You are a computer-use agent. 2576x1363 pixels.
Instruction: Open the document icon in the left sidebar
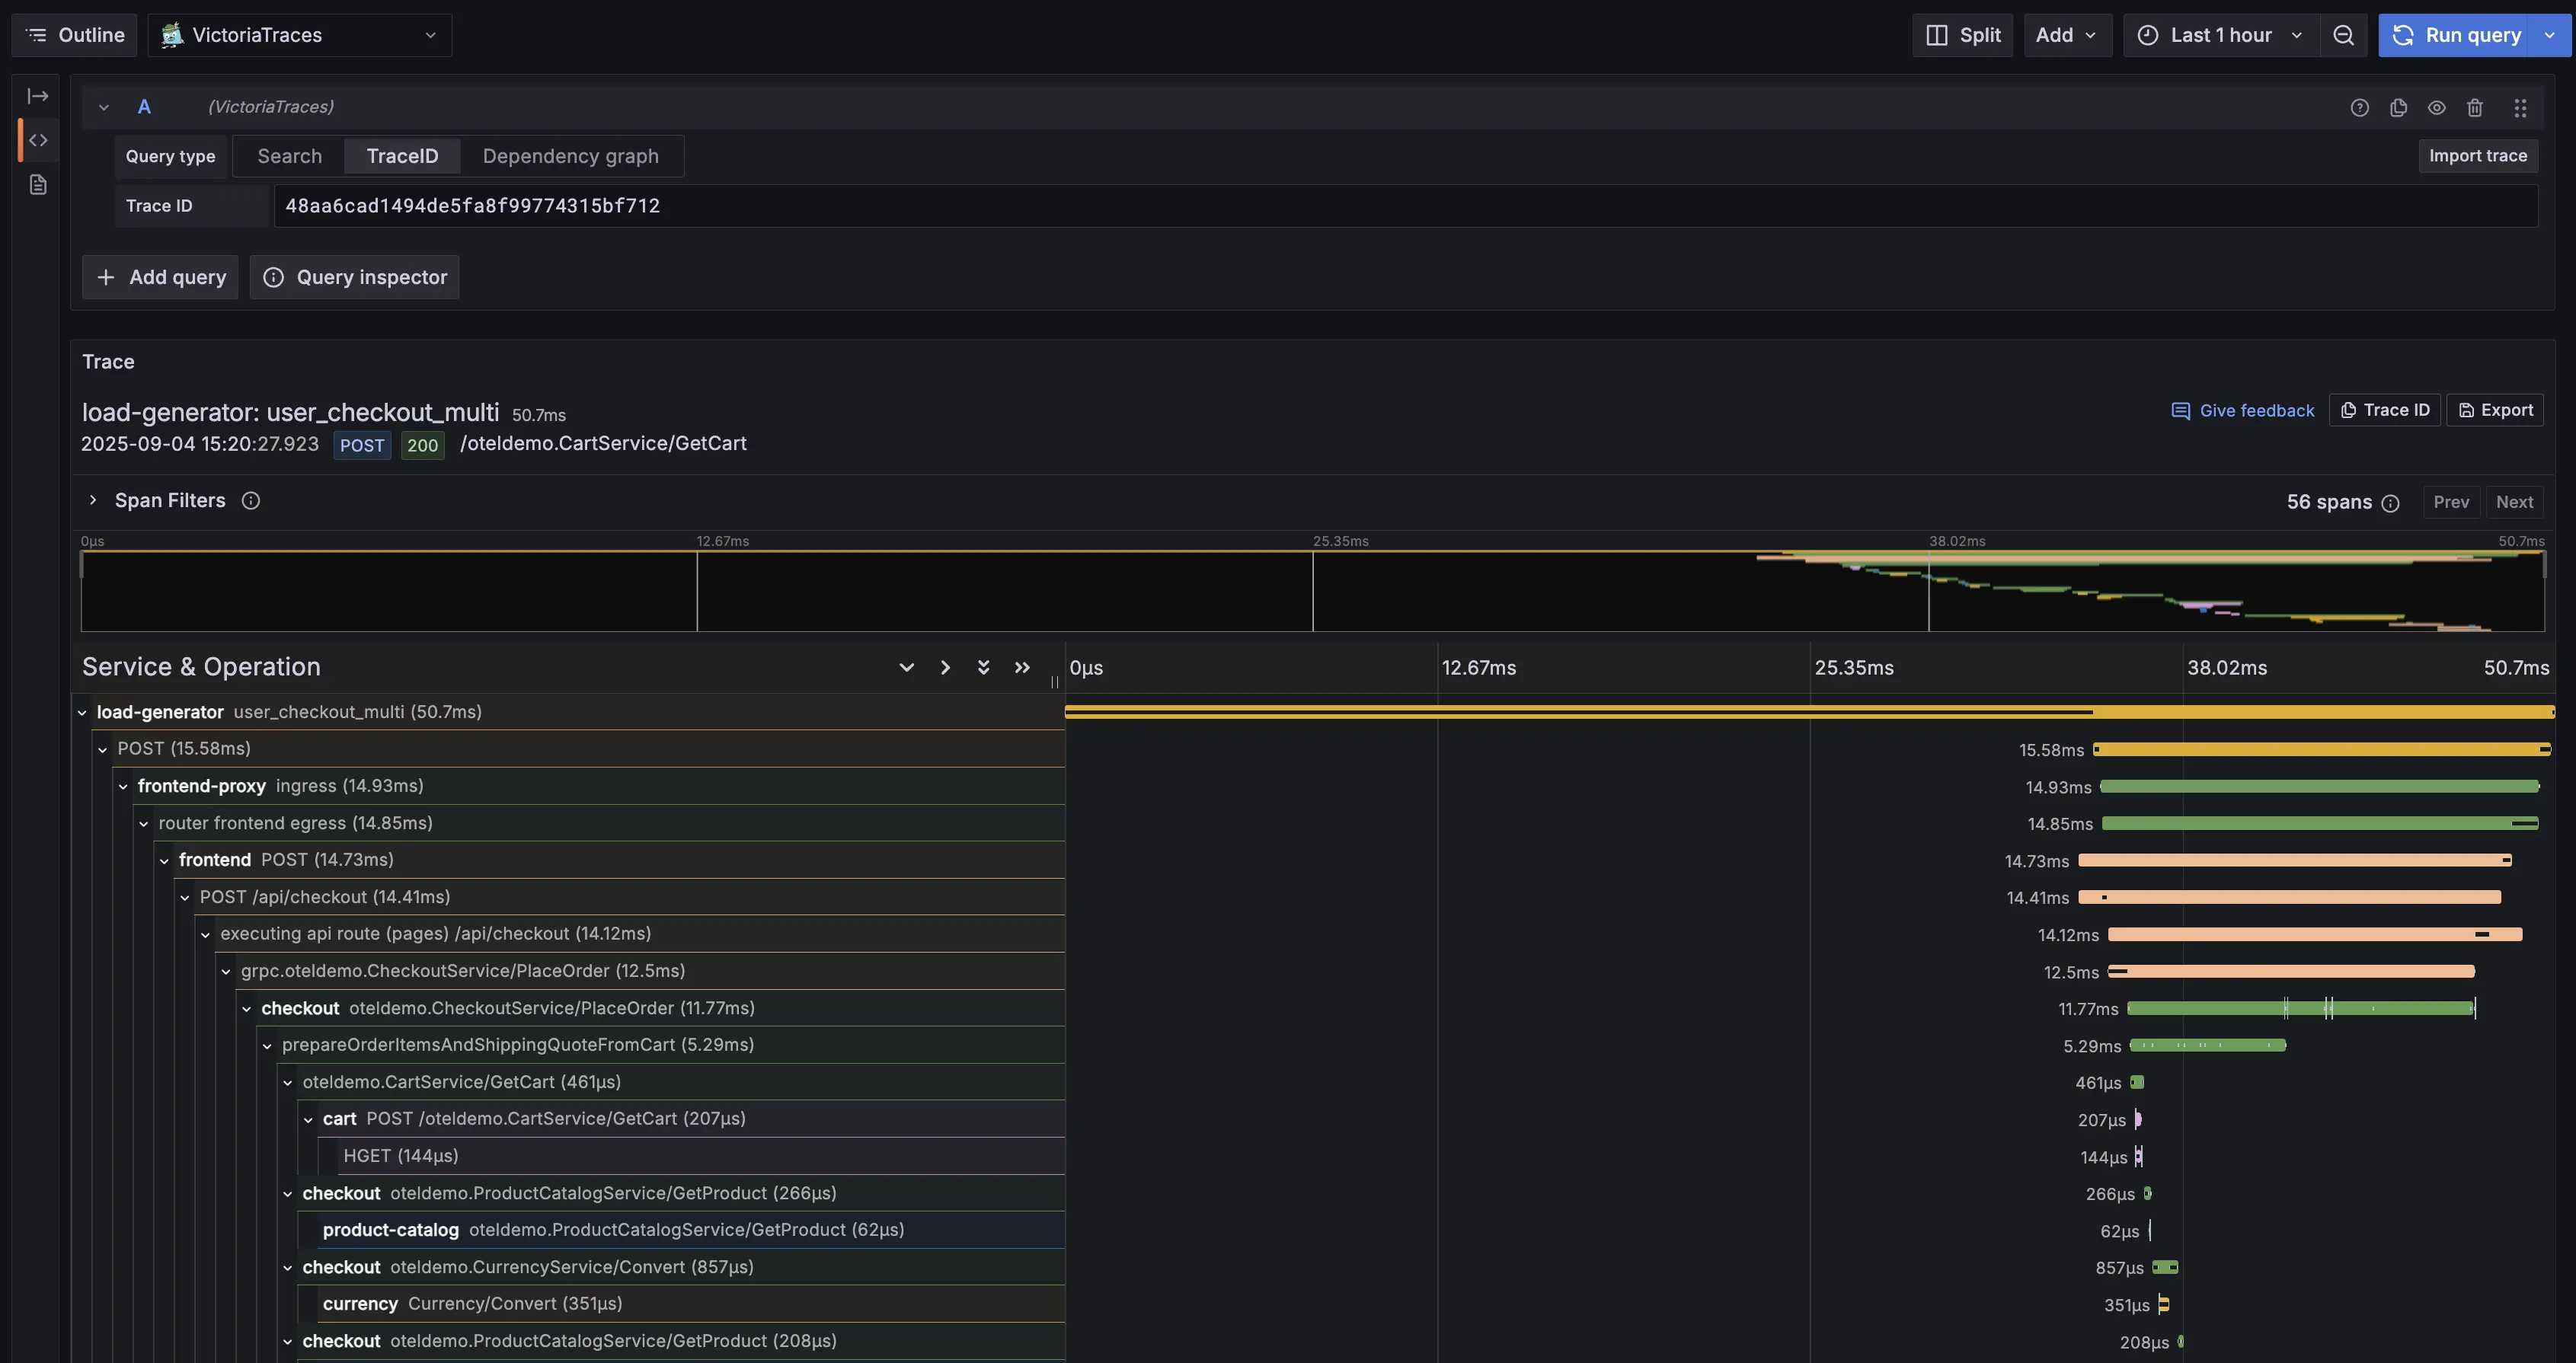[x=38, y=185]
